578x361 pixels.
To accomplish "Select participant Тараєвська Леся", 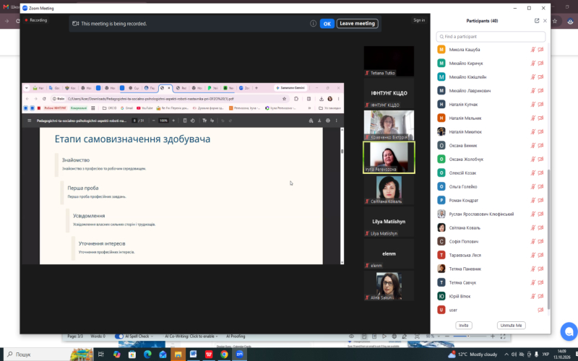I will point(491,255).
